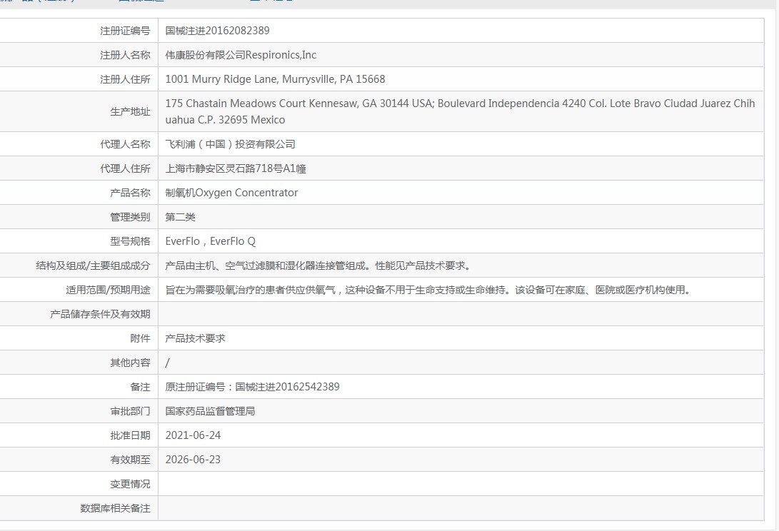Click the 产品名称 label
Image resolution: width=779 pixels, height=531 pixels.
pyautogui.click(x=130, y=193)
